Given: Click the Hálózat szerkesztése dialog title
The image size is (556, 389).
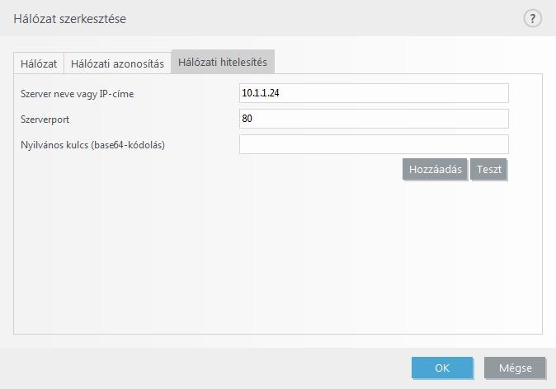Looking at the screenshot, I should click(x=70, y=19).
